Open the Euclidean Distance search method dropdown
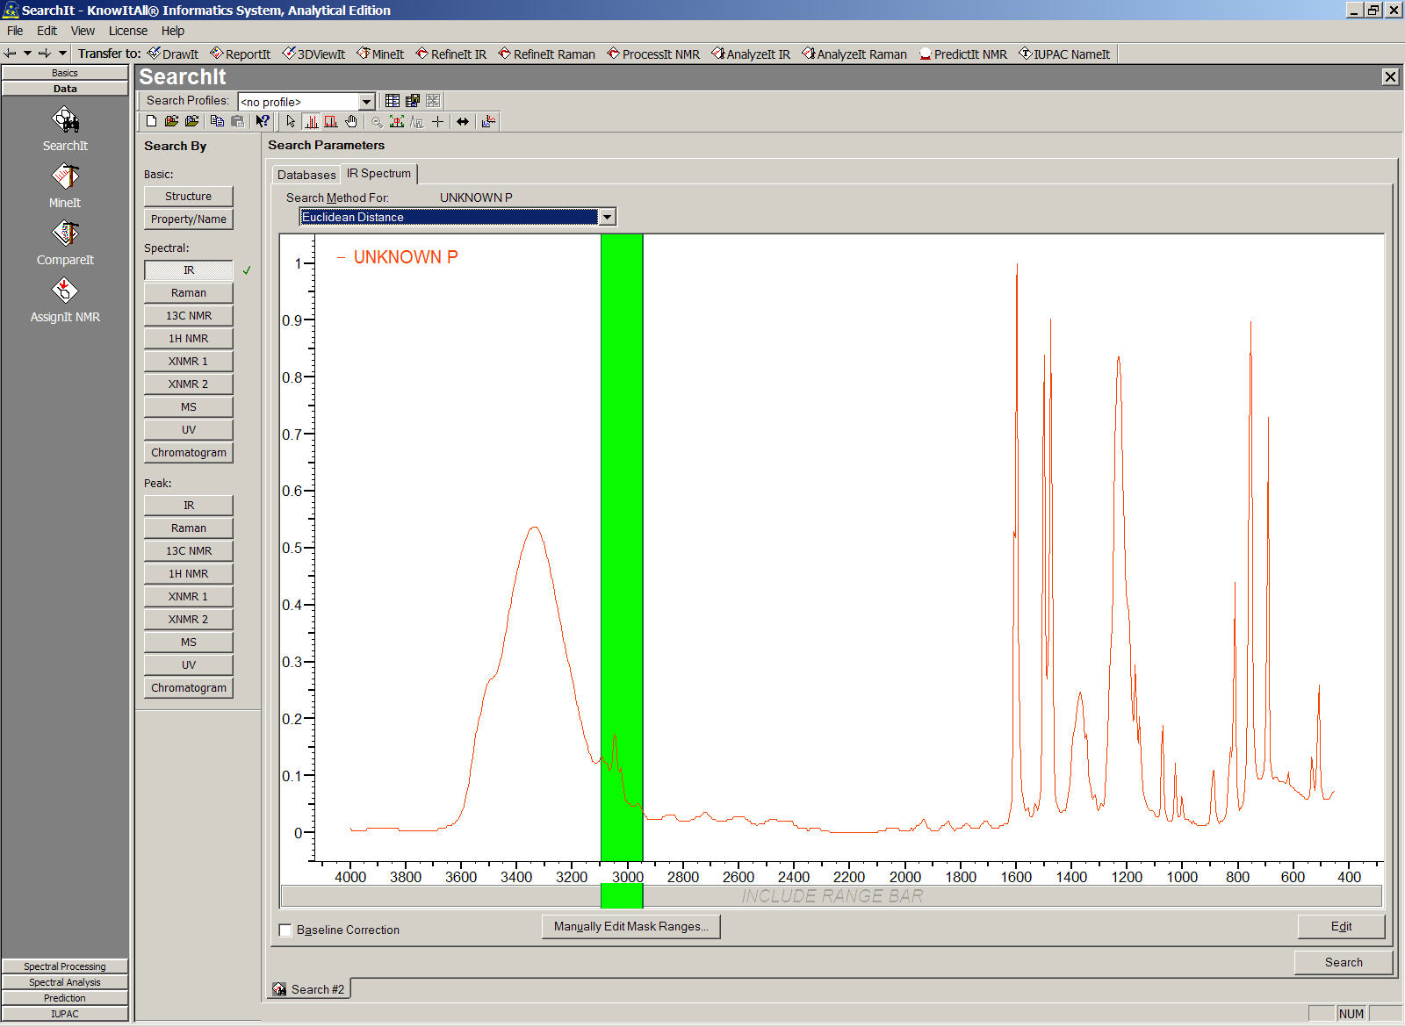Screen dimensions: 1405x1027 coord(607,217)
